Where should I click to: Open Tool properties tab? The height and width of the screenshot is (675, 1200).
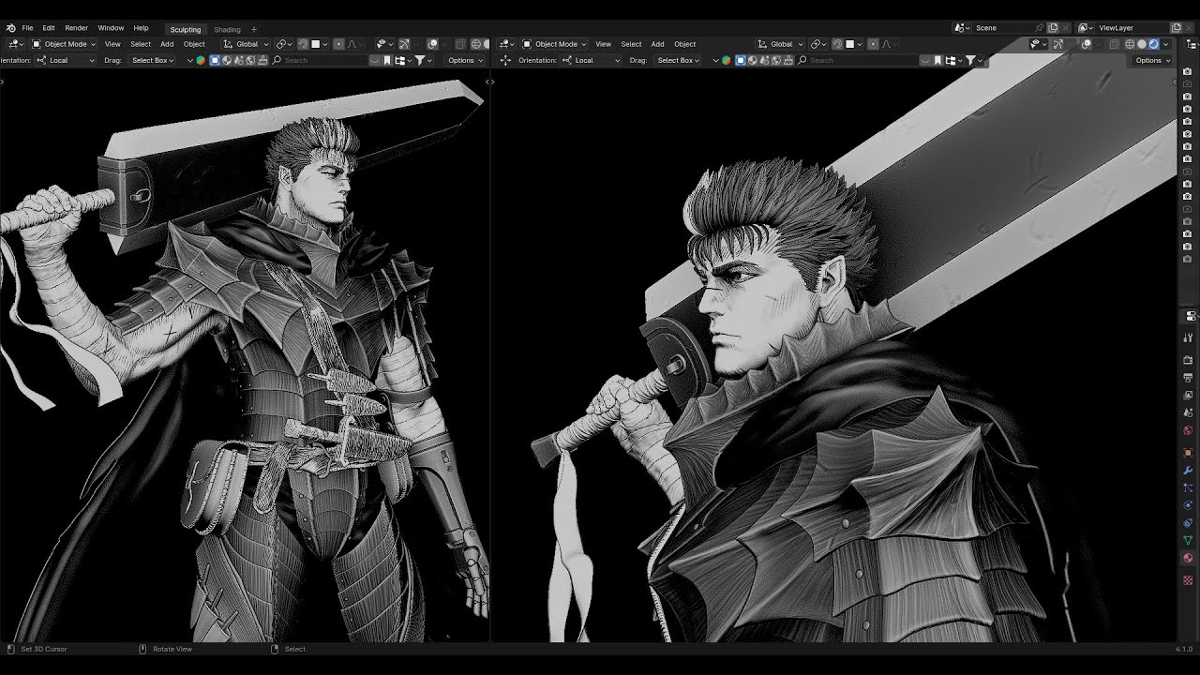(x=1188, y=337)
